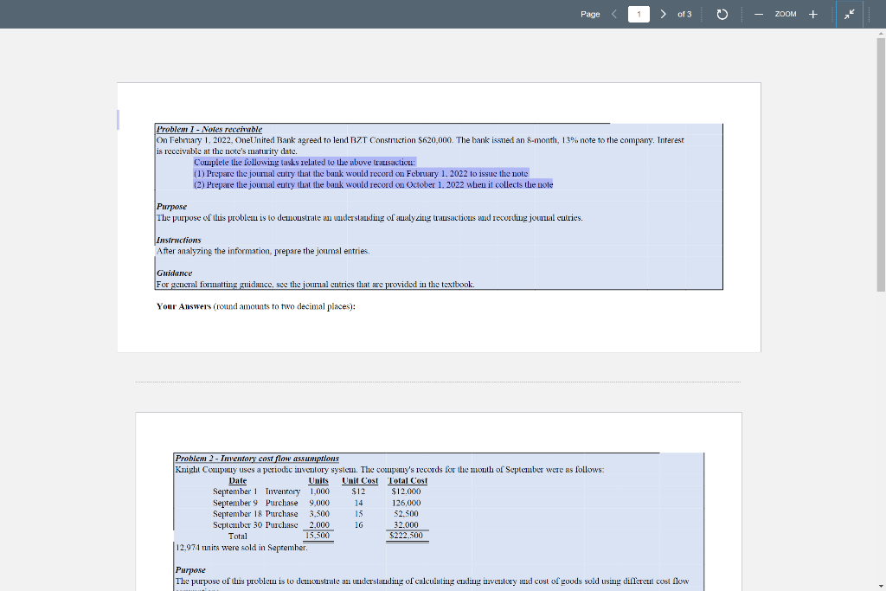Click the $12,000 inventory cost cell
Viewport: 886px width, 591px height.
[407, 491]
